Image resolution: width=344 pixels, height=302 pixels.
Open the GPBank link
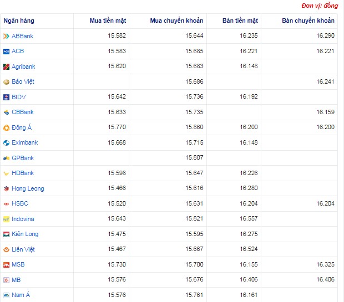click(x=22, y=158)
